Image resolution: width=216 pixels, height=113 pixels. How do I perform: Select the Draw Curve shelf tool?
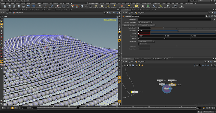point(51,6)
